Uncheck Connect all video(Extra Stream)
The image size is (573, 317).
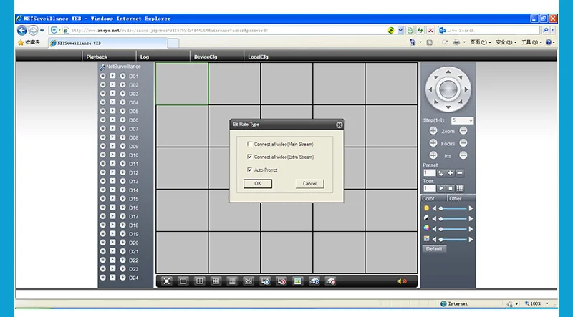tap(249, 157)
